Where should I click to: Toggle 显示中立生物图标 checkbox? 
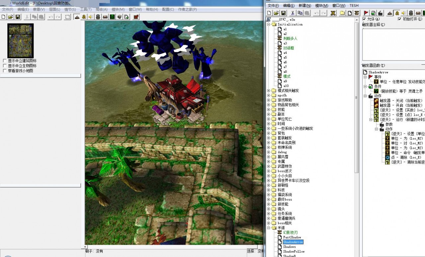pos(5,66)
